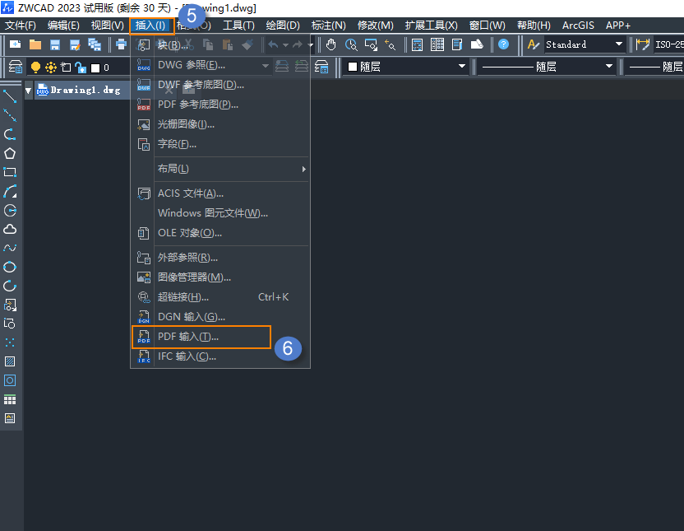684x531 pixels.
Task: Select the Ellipse tool
Action: (10, 267)
